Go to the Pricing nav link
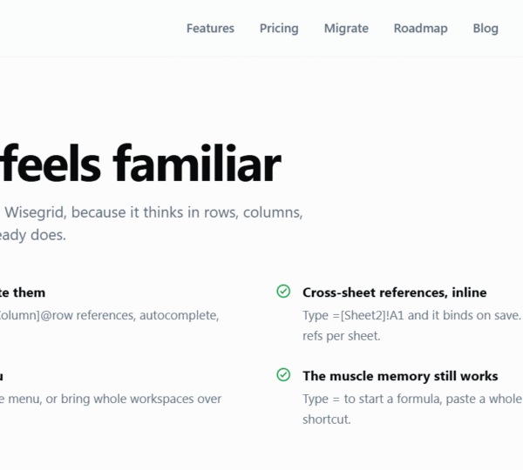Screen dimensions: 523x470 pos(279,29)
